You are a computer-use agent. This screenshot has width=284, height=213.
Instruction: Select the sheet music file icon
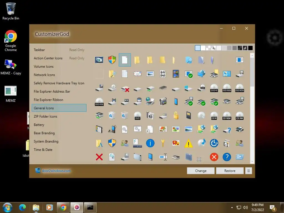click(x=163, y=74)
